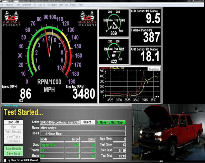
Task: Click the Throttle target value field
Action: click(x=72, y=151)
